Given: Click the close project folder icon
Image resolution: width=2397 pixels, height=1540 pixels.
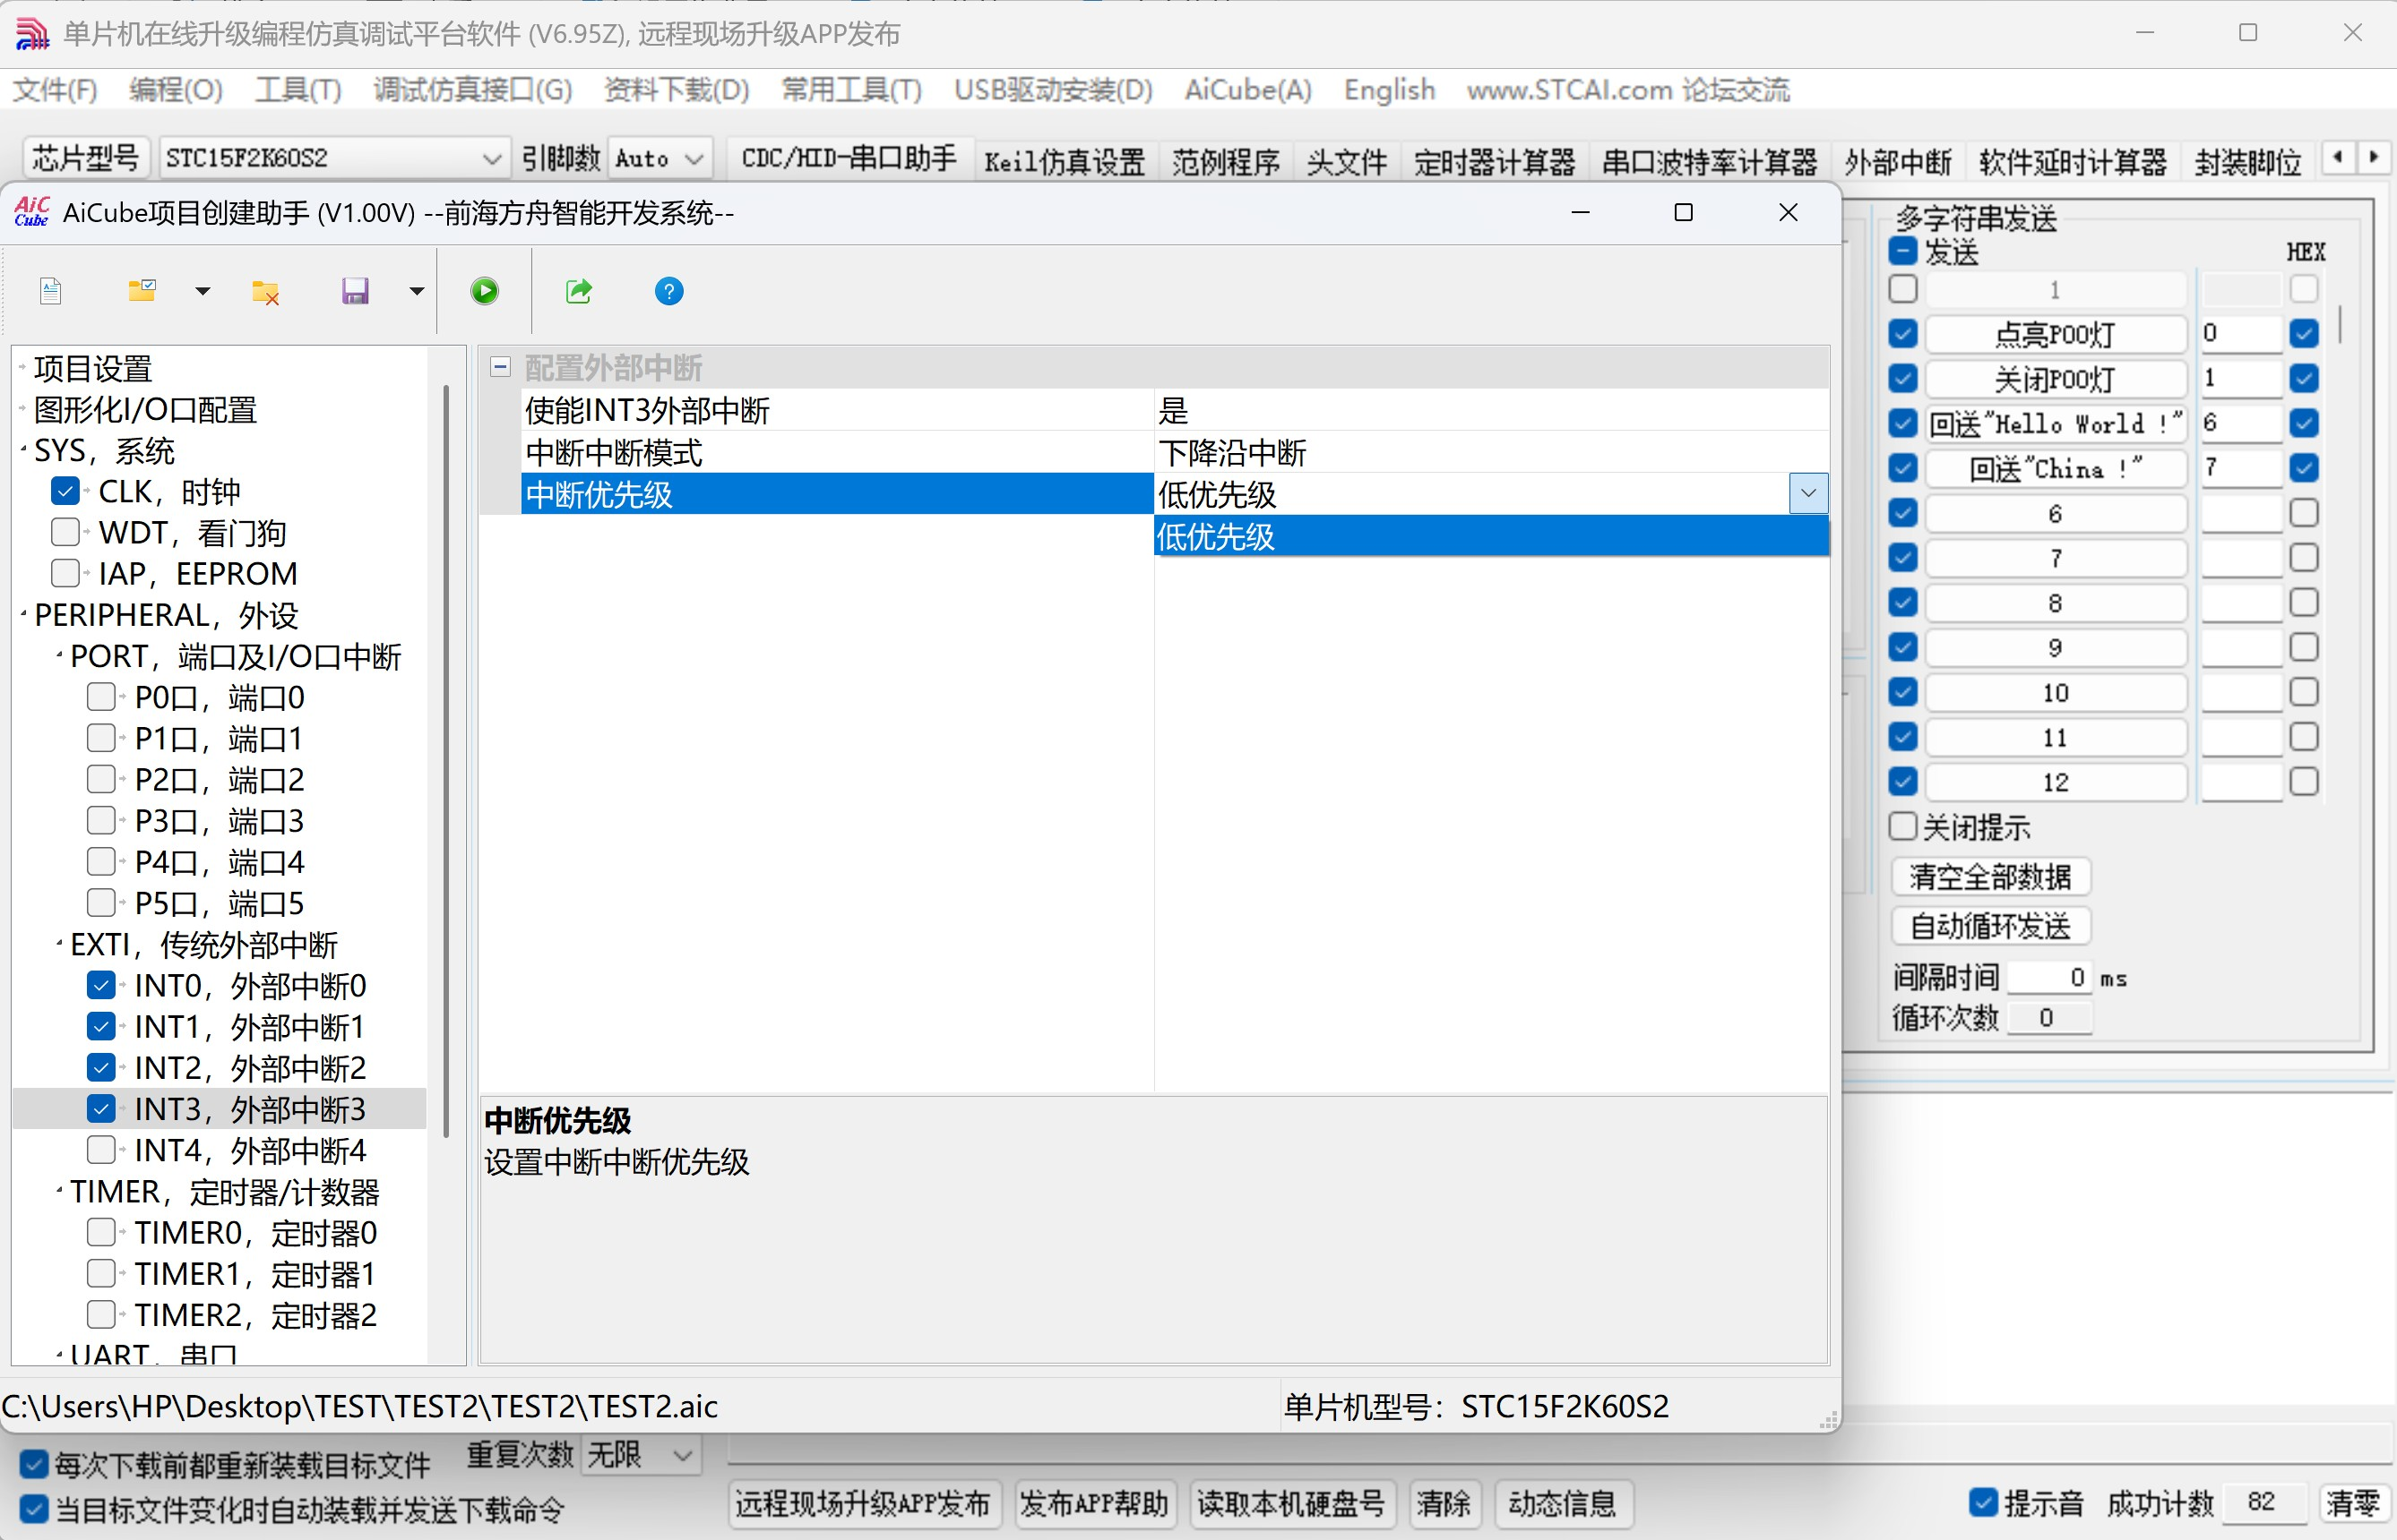Looking at the screenshot, I should point(265,291).
